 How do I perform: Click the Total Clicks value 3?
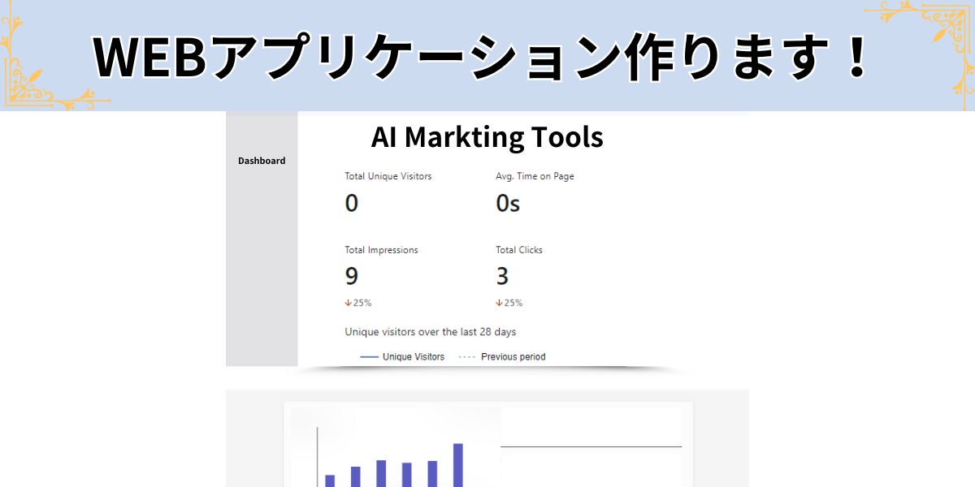click(x=502, y=276)
